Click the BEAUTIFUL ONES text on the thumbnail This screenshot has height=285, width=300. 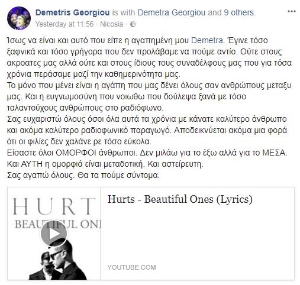[x=57, y=224]
